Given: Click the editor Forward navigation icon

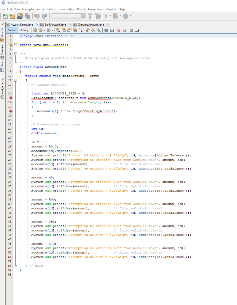Looking at the screenshot, I should (49, 30).
